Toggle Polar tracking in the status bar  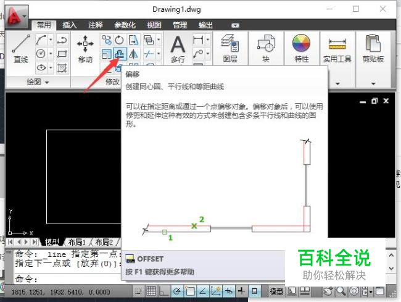tap(177, 291)
